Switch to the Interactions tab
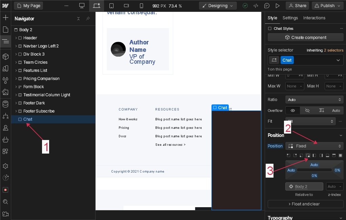The height and width of the screenshot is (220, 346). tap(314, 18)
